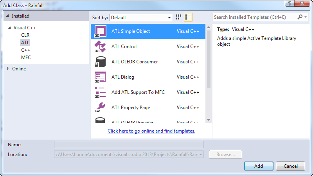Click the search magnifier icon
This screenshot has height=176, width=313.
(300, 17)
